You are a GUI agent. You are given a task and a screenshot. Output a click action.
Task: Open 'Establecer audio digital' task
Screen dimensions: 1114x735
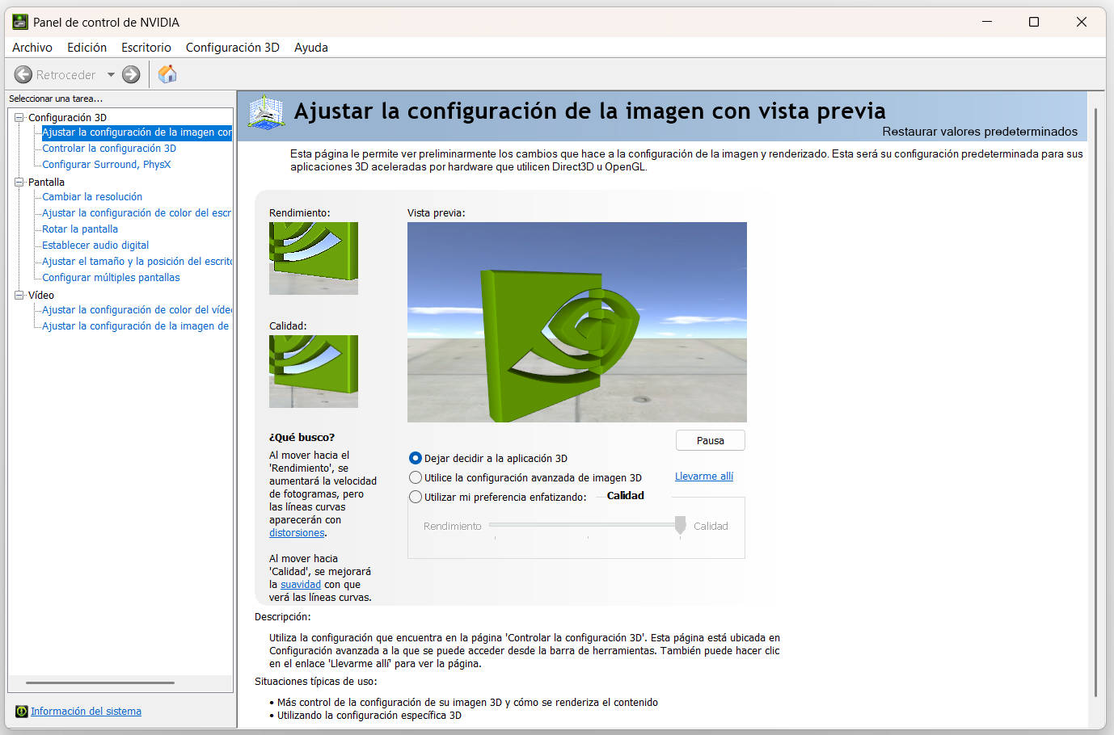click(95, 246)
